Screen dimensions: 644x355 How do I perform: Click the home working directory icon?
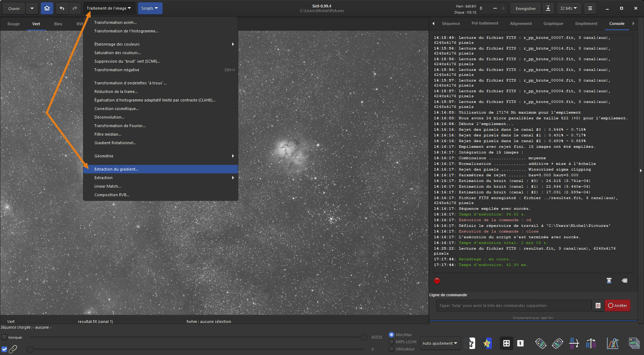tap(47, 8)
